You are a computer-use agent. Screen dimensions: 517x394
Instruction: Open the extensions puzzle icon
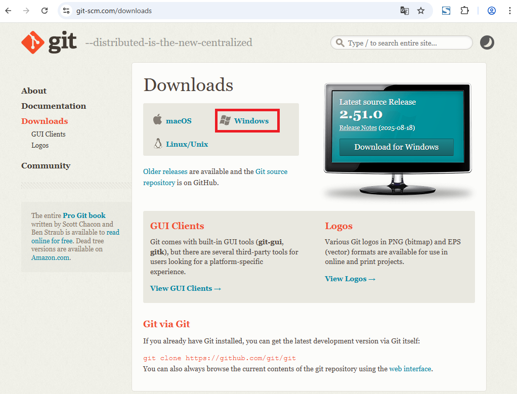(x=464, y=11)
